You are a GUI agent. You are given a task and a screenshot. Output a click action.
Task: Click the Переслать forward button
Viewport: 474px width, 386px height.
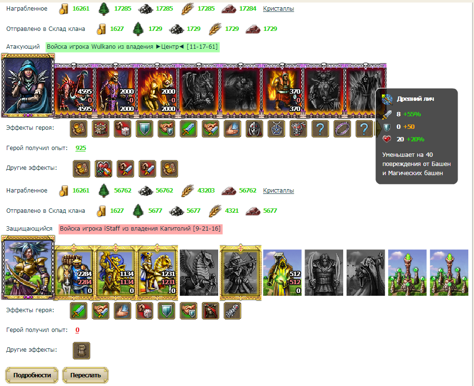coord(85,375)
